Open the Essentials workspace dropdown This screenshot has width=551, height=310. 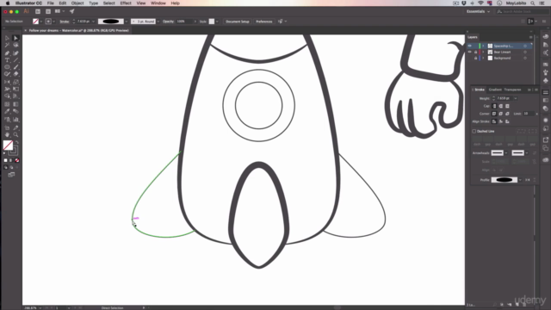[x=479, y=11]
